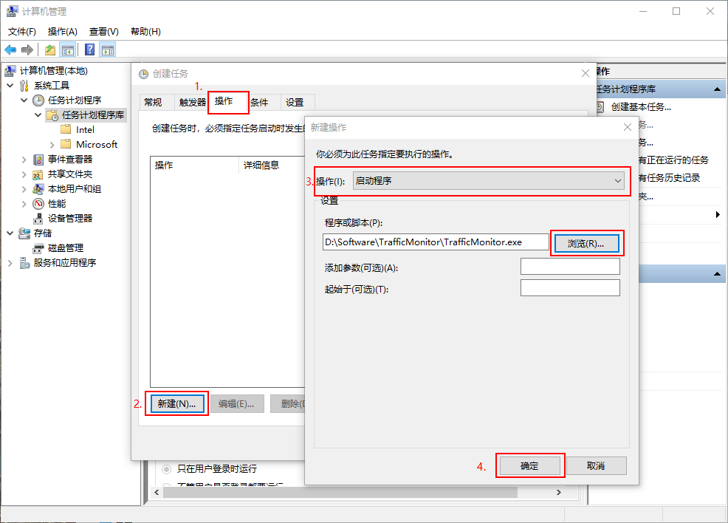728x523 pixels.
Task: Click the 系统工具 tools icon in tree
Action: tap(24, 86)
